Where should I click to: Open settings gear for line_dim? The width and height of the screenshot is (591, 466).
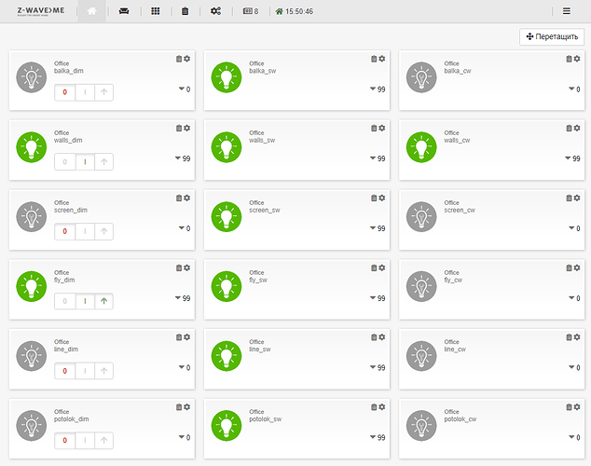pos(187,337)
